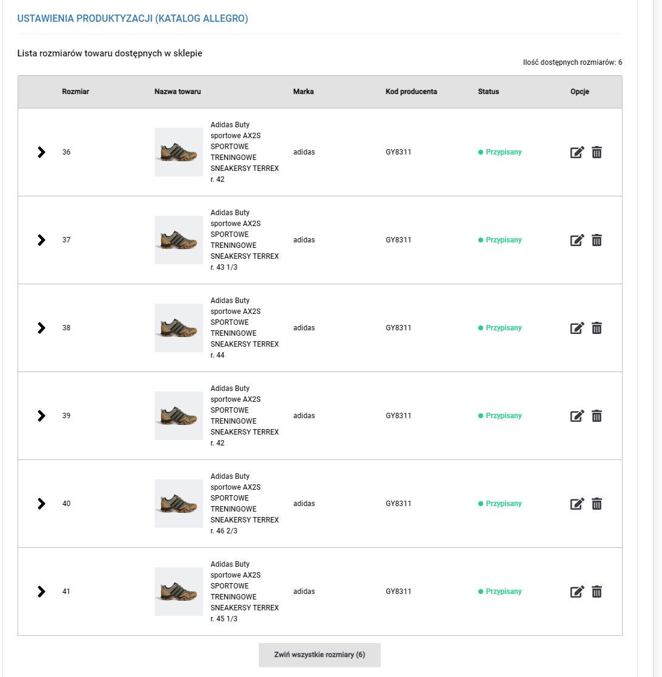Click the 'Status' column header

point(488,92)
